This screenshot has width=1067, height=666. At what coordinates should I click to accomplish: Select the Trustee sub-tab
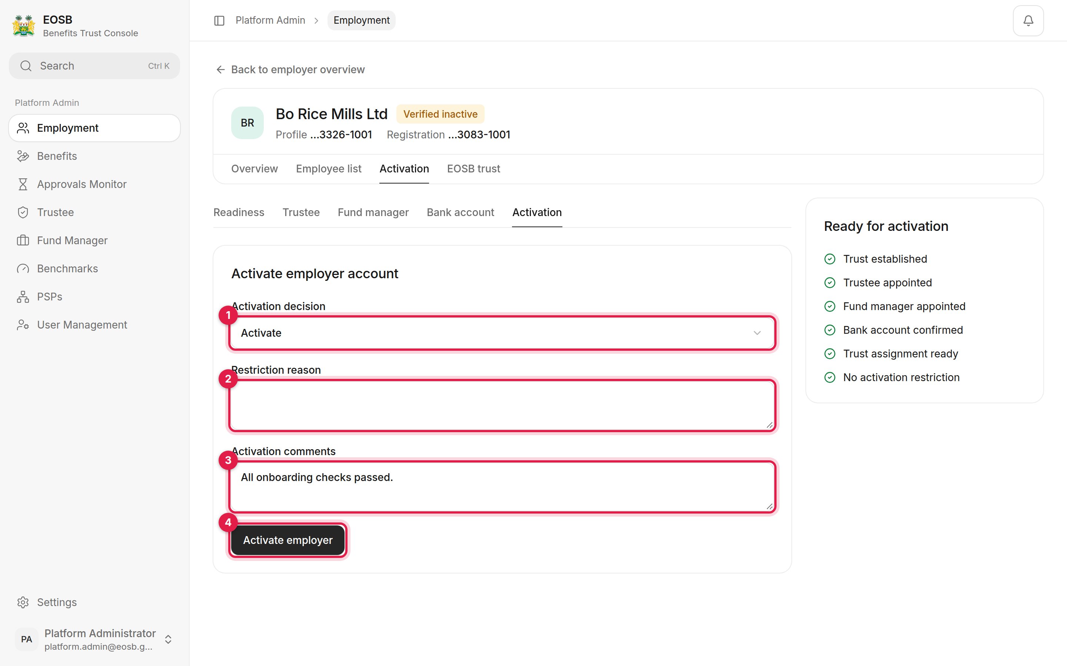[301, 213]
